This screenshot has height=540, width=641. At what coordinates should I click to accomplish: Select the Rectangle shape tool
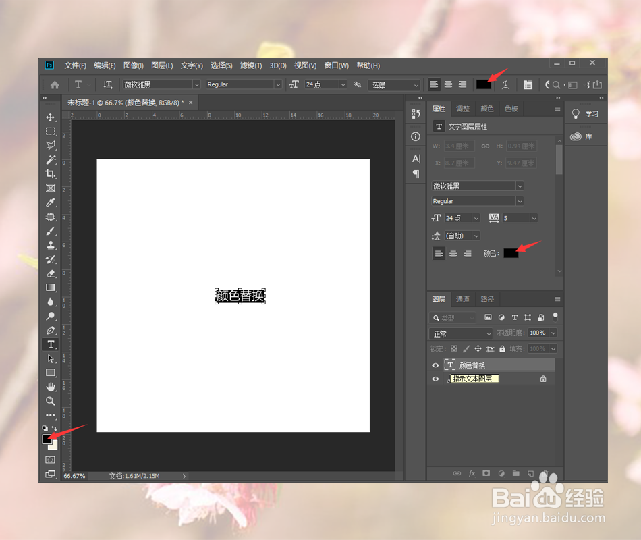click(x=51, y=373)
